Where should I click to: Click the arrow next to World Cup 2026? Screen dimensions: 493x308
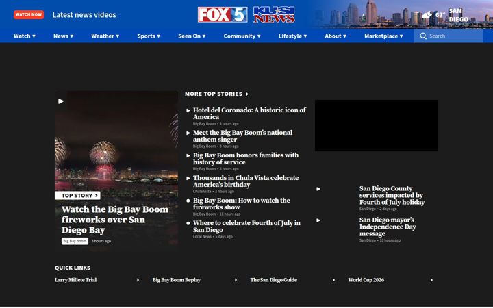(x=431, y=280)
